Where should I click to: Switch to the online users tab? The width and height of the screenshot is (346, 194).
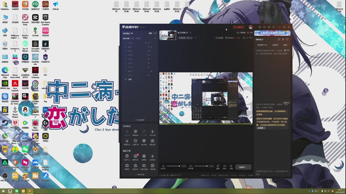pos(262,45)
